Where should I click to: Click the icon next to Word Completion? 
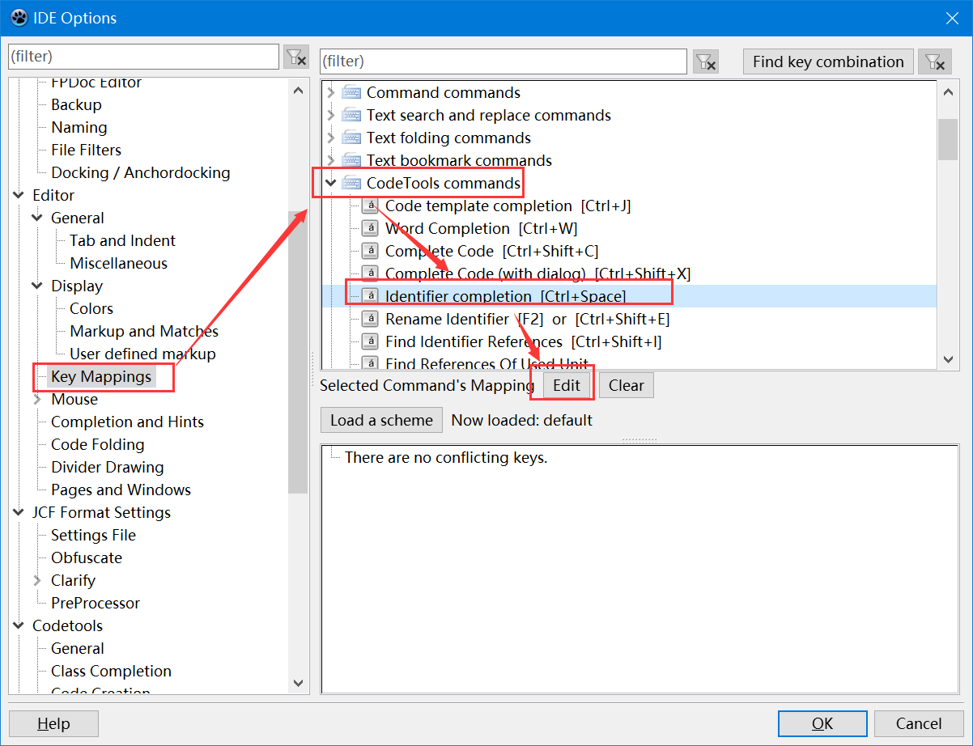[370, 229]
